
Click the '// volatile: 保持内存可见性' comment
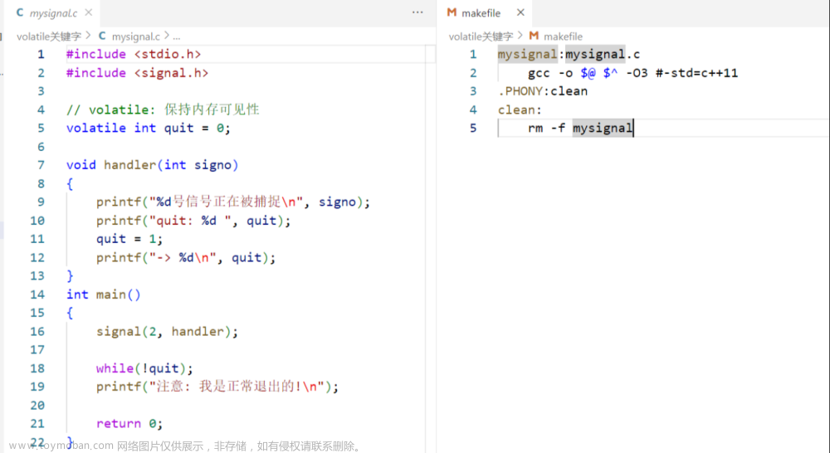tap(163, 110)
